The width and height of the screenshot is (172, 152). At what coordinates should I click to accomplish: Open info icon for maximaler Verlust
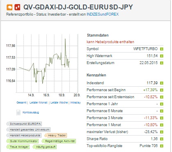tap(162, 132)
